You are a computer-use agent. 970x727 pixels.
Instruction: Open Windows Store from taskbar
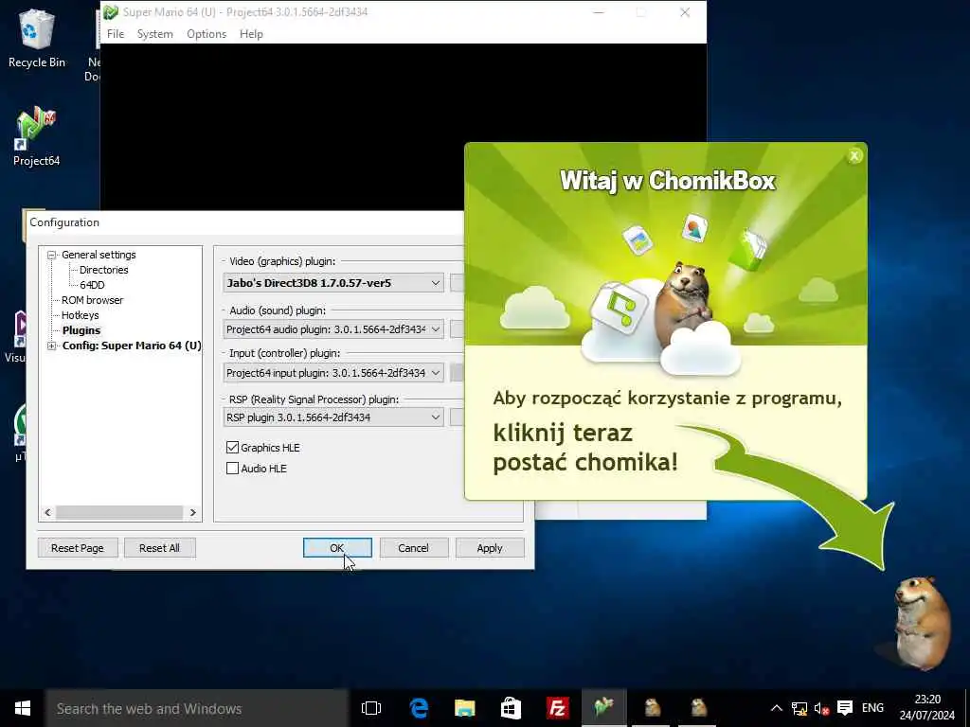click(511, 708)
